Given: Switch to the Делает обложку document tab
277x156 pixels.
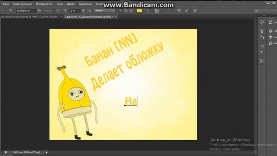Looking at the screenshot, I should click(x=89, y=16).
